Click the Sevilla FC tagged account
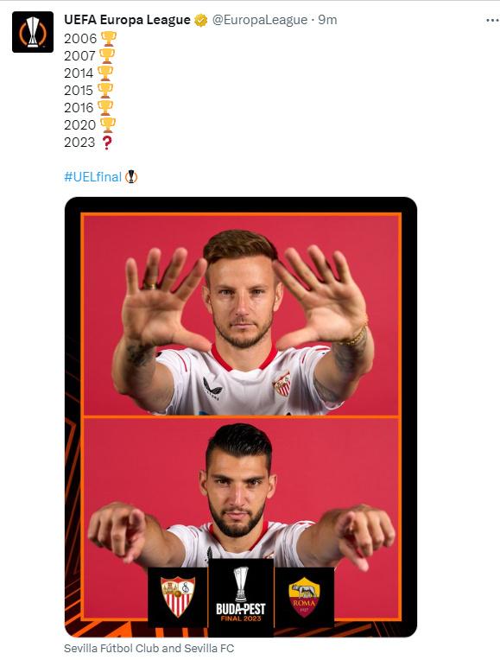Screen dimensions: 500x660 209,648
